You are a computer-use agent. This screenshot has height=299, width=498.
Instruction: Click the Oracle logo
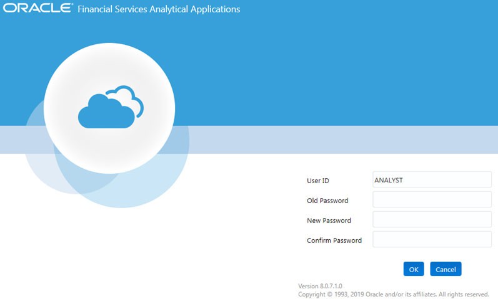pos(37,8)
